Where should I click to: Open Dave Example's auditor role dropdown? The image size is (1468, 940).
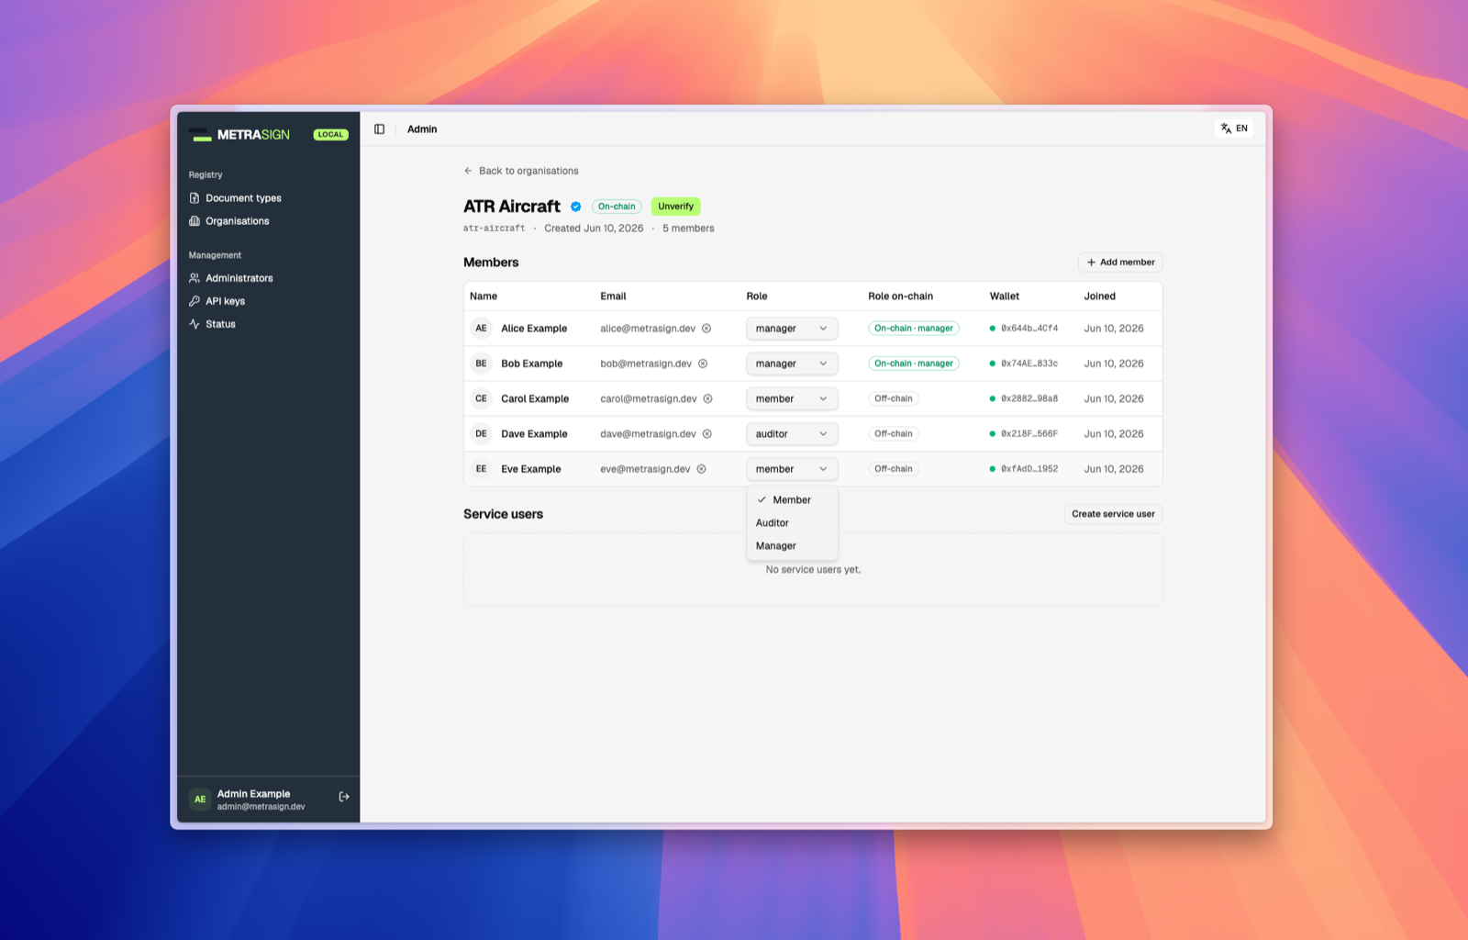coord(792,434)
